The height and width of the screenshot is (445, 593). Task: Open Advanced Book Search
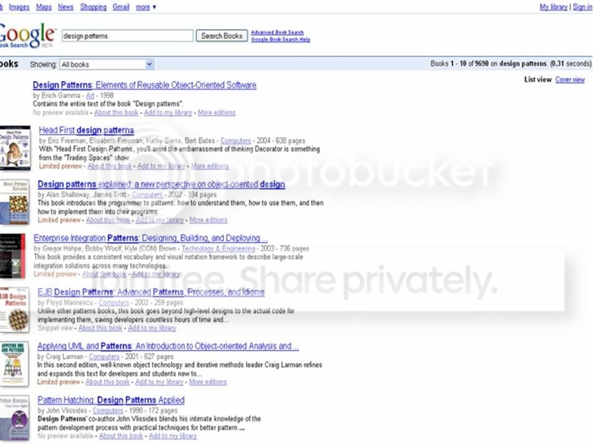tap(277, 32)
